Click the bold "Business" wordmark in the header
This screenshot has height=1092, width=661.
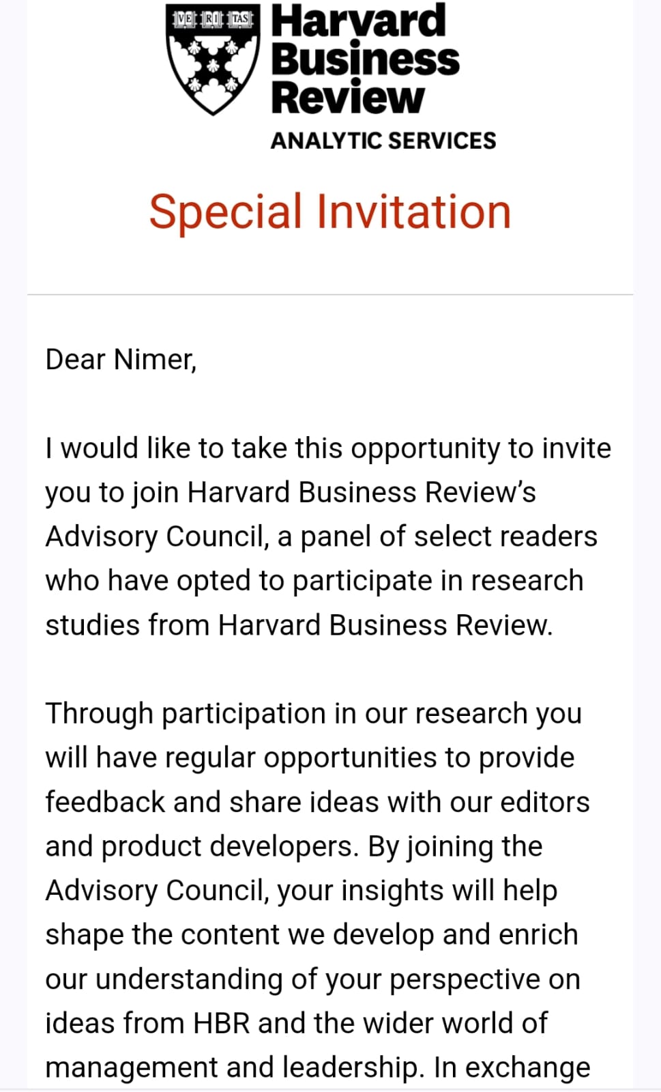pyautogui.click(x=365, y=59)
